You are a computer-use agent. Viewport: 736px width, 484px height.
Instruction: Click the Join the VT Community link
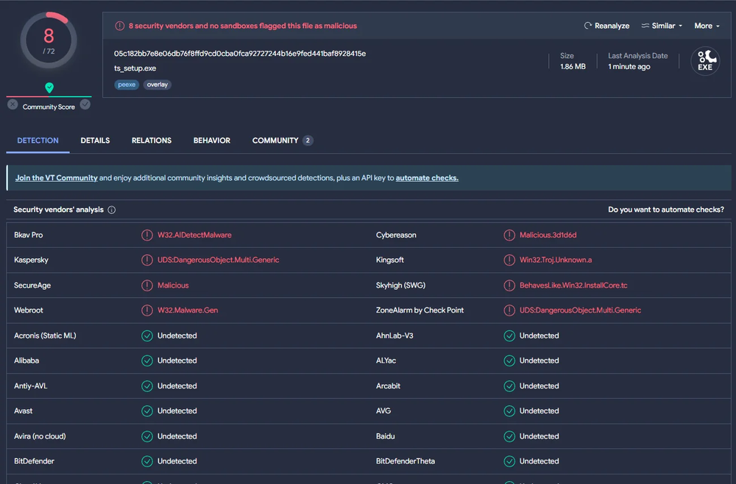point(57,178)
